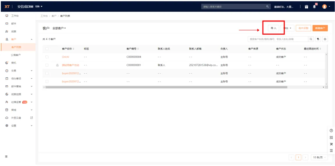335x166 pixels.
Task: Tick the checkbox for 测试用客户勿动 row
Action: tap(47, 65)
